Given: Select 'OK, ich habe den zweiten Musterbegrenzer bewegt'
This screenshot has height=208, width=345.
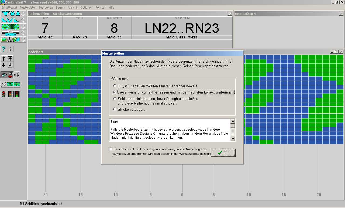Looking at the screenshot, I should click(x=115, y=86).
